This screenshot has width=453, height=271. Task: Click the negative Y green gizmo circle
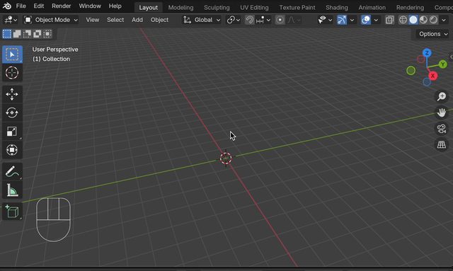click(411, 71)
